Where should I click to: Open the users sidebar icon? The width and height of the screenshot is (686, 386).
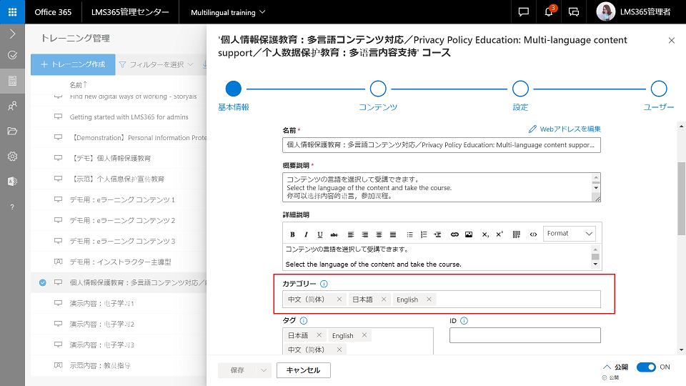pos(12,106)
